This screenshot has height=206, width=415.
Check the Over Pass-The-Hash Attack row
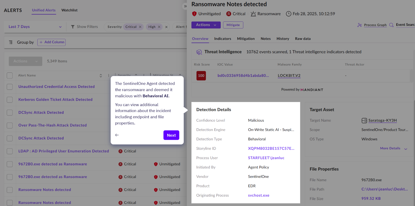10,126
